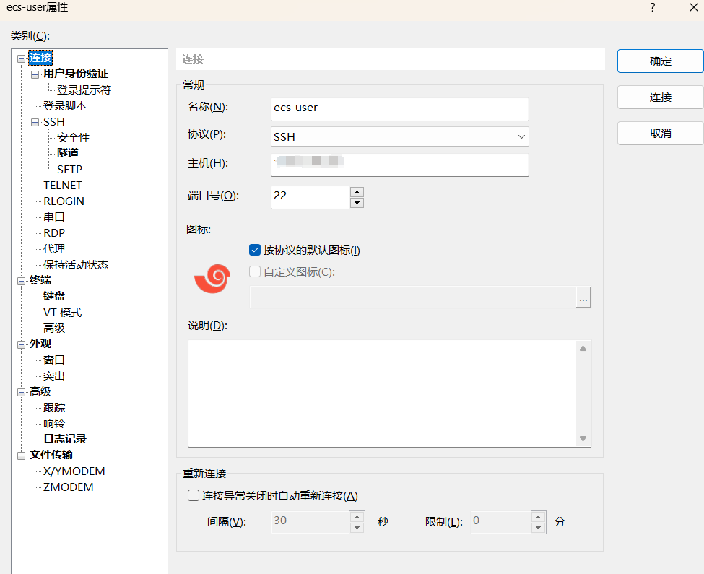Click description scrollbar down arrow
704x574 pixels.
583,438
